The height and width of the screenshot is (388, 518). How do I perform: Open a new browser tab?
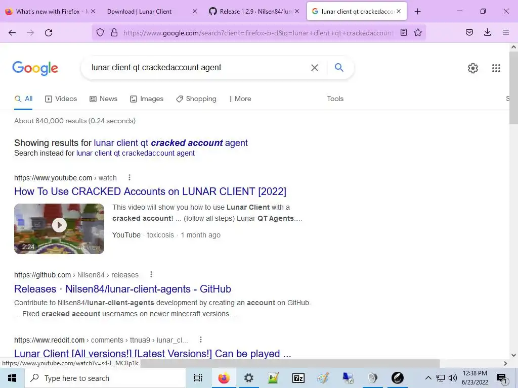pos(417,12)
